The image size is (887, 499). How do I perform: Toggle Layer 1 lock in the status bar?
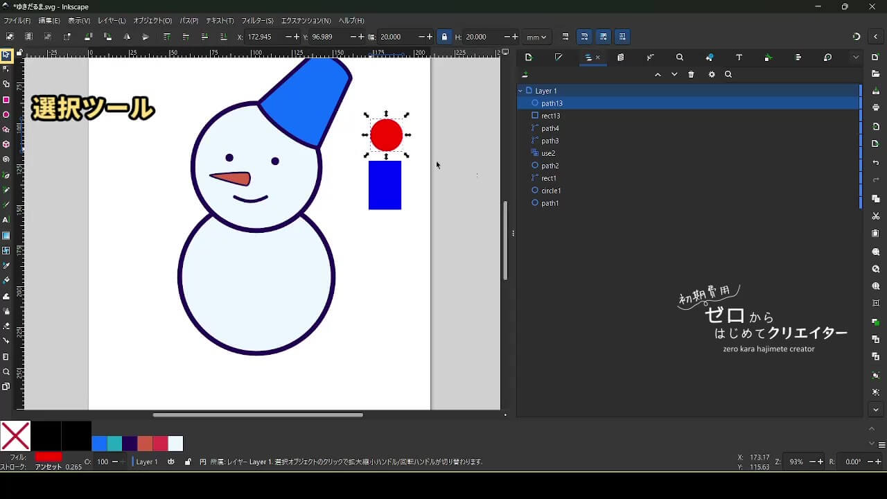188,462
